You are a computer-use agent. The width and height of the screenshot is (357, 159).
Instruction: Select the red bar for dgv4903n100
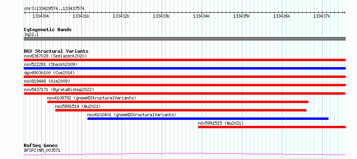(x=185, y=77)
